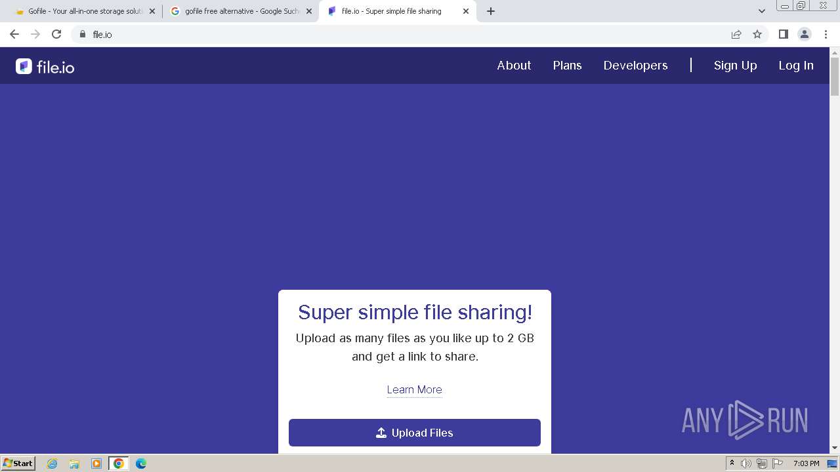
Task: Open Chrome's three-dot menu
Action: (x=826, y=34)
